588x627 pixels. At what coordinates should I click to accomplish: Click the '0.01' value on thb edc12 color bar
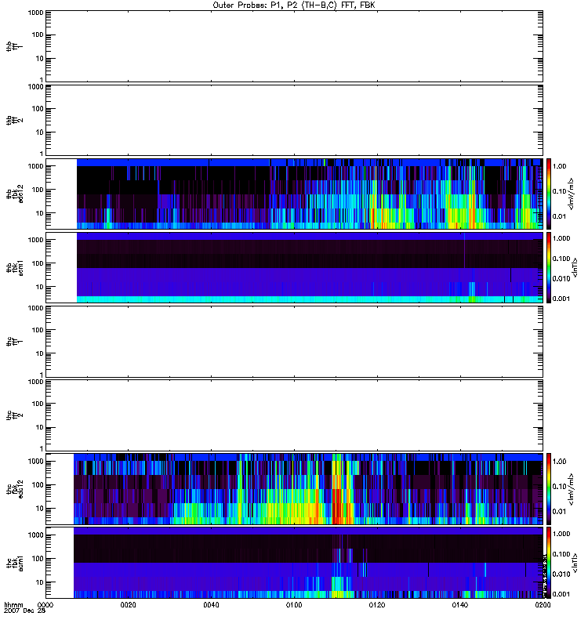coord(560,216)
